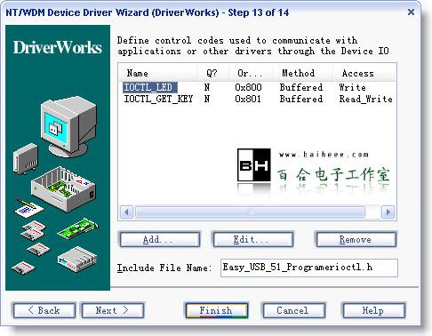432x336 pixels.
Task: Click the 0x800 ordinal value
Action: (248, 87)
